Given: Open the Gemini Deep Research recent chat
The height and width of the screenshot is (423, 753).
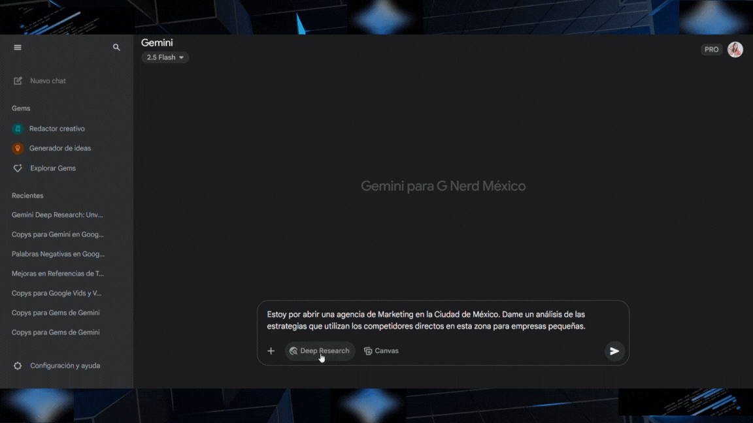Looking at the screenshot, I should (58, 214).
